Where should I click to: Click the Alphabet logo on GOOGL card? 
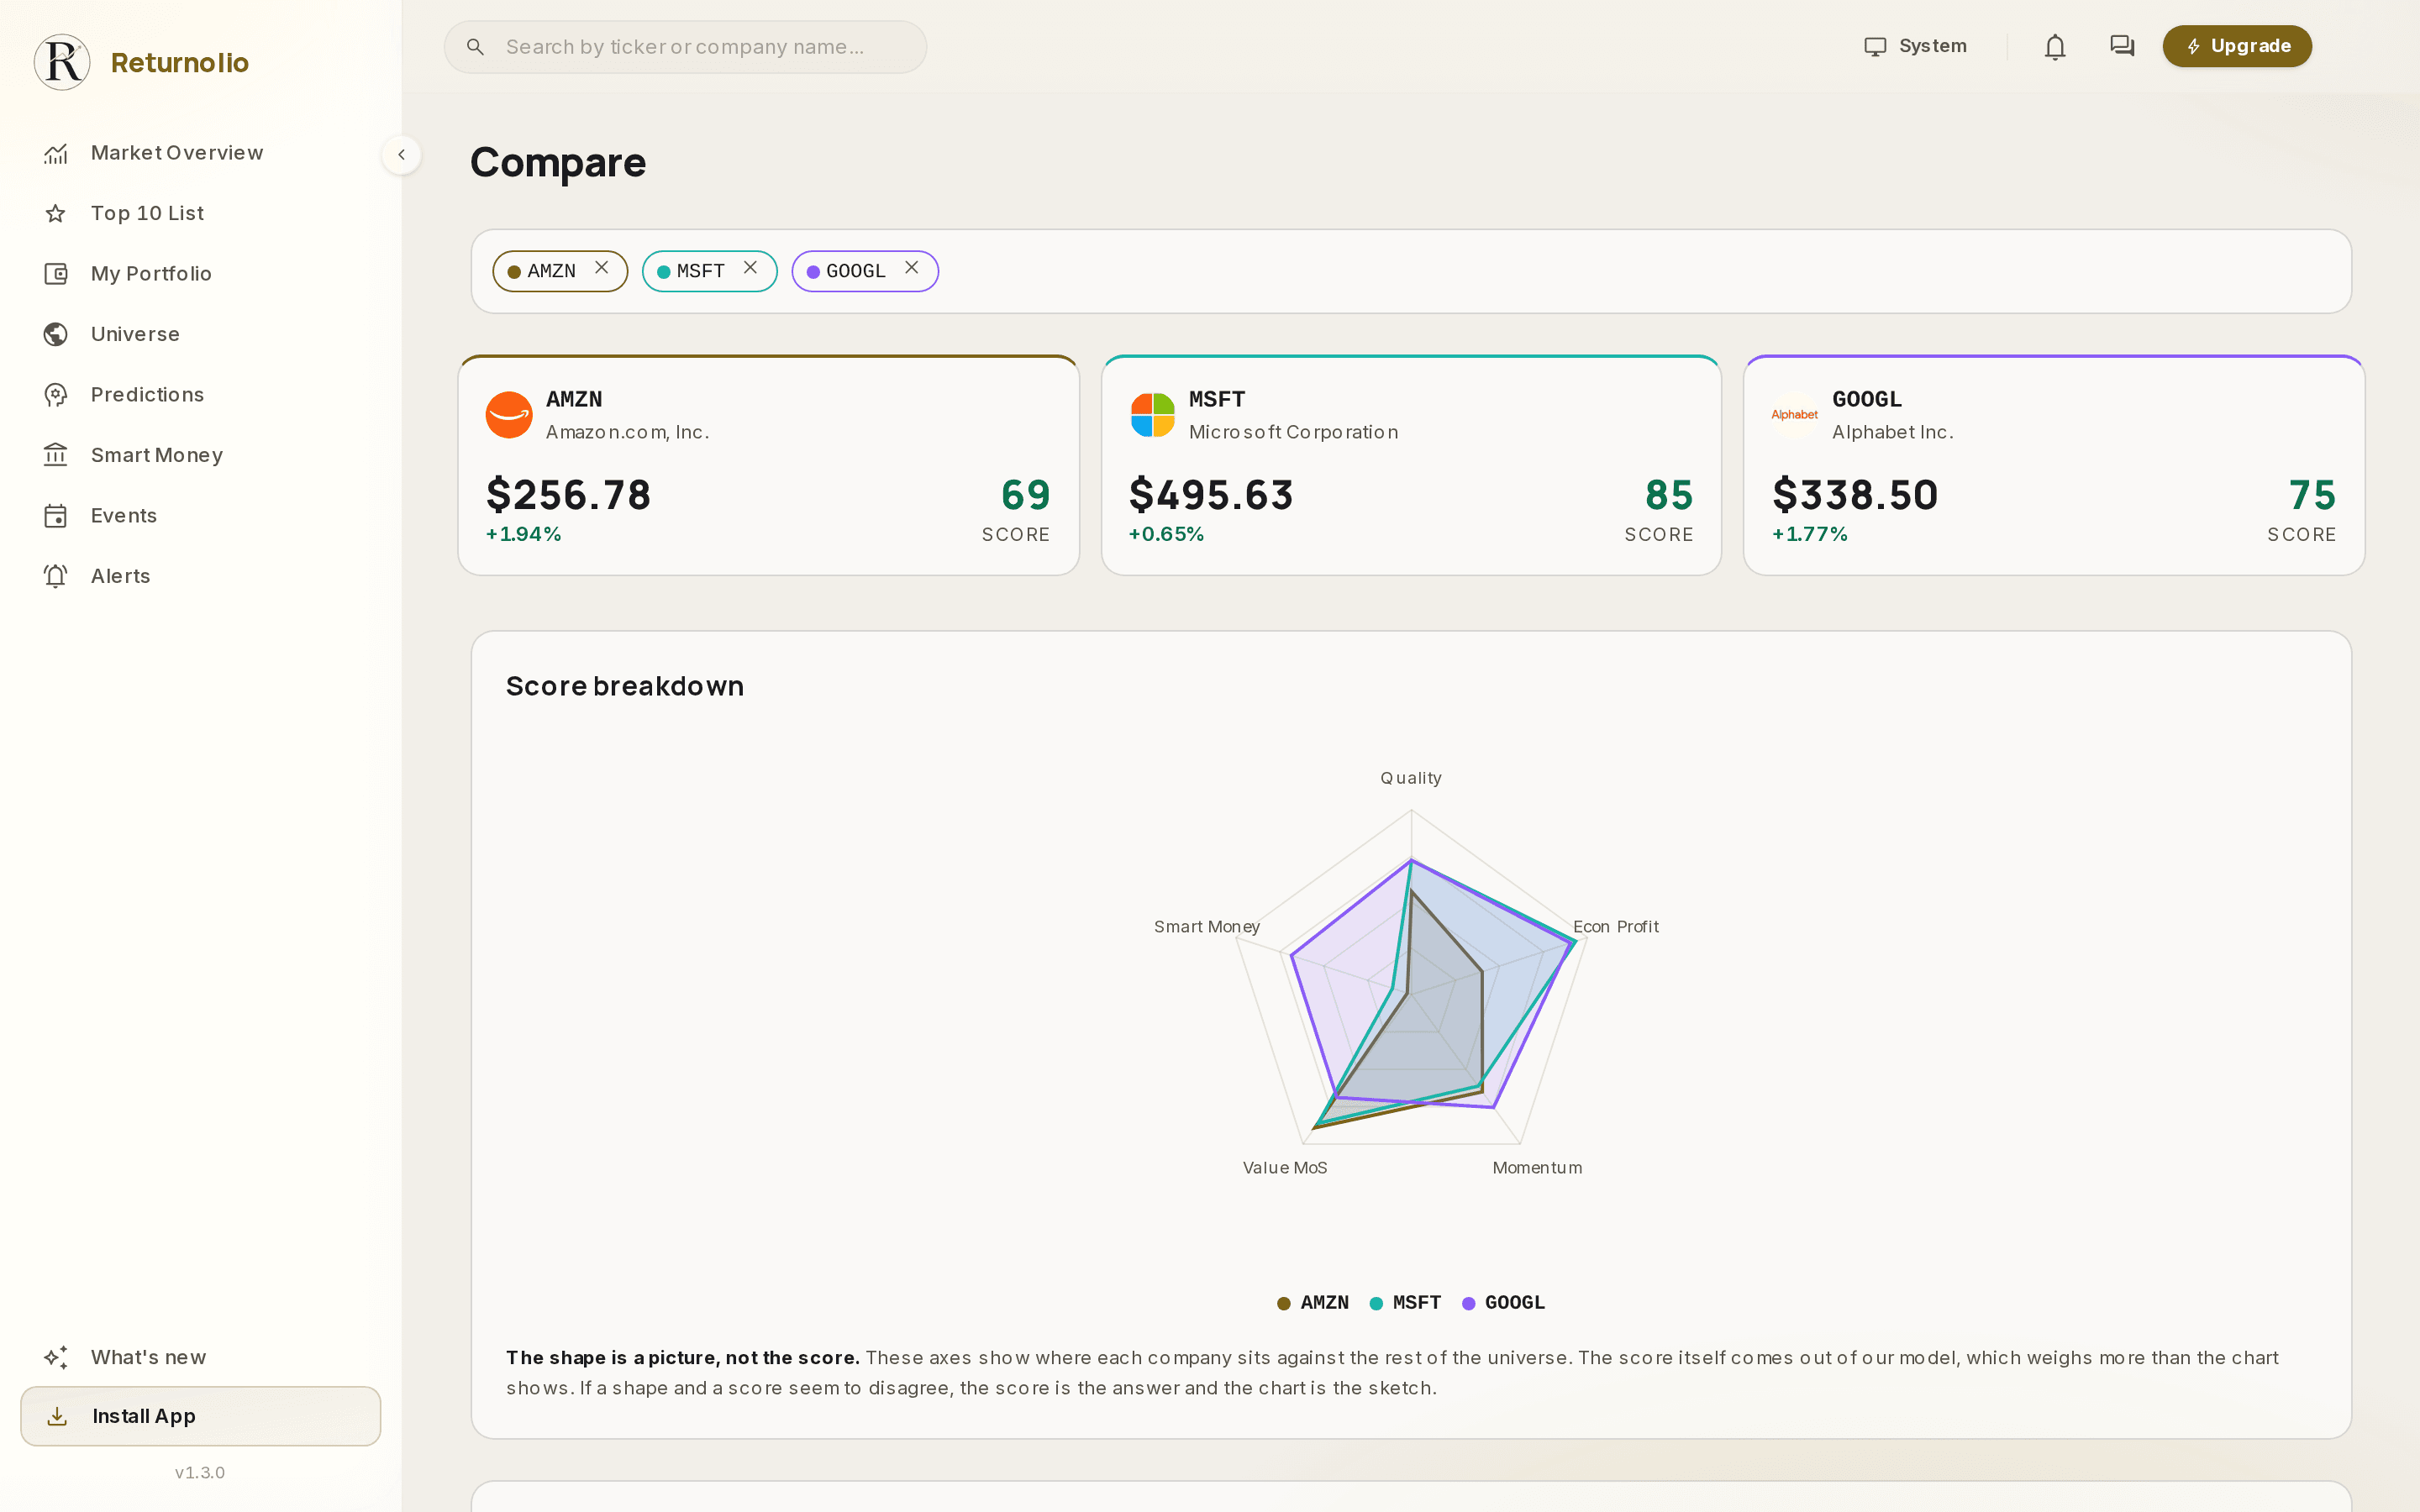click(1795, 415)
